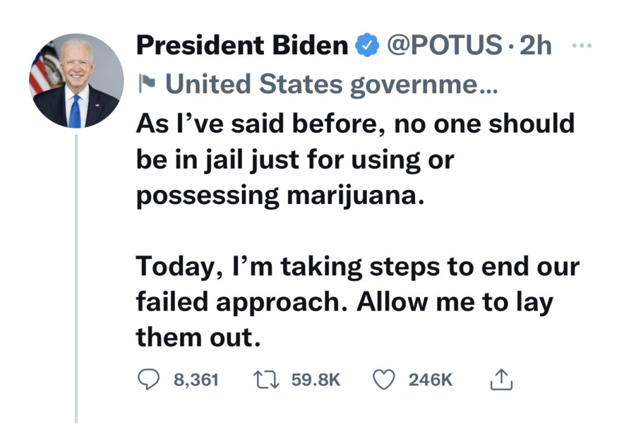Click the vertical thread line below avatar
624x425 pixels.
tap(76, 274)
